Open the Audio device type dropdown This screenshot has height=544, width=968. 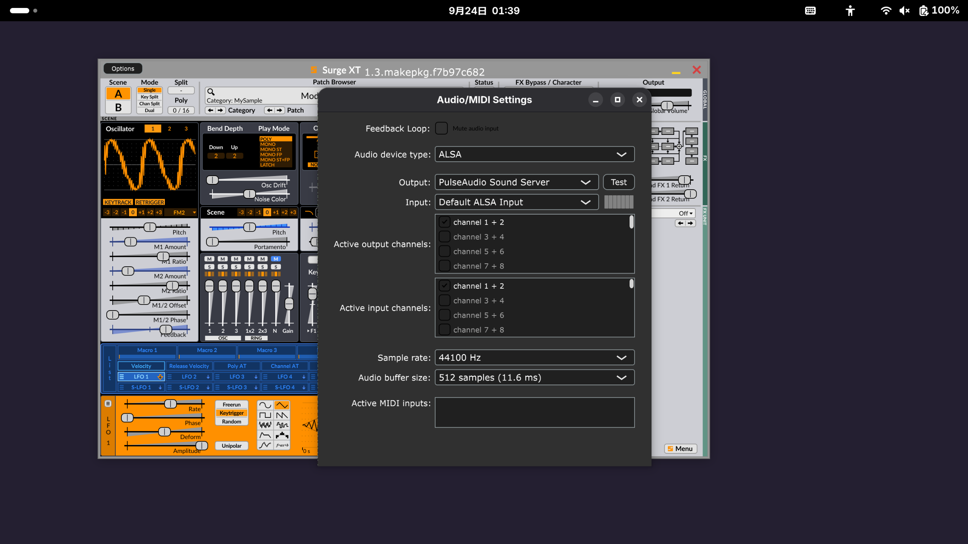point(534,154)
